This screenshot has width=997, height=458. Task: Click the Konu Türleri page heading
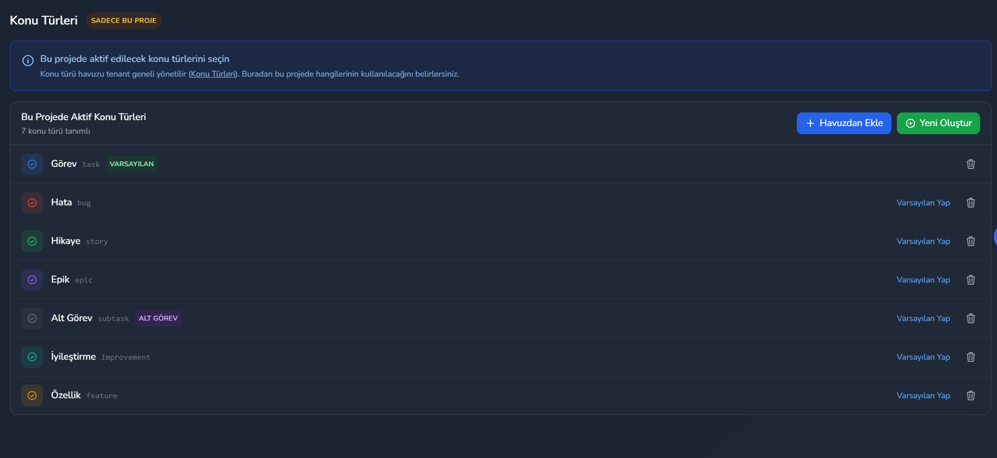click(44, 21)
